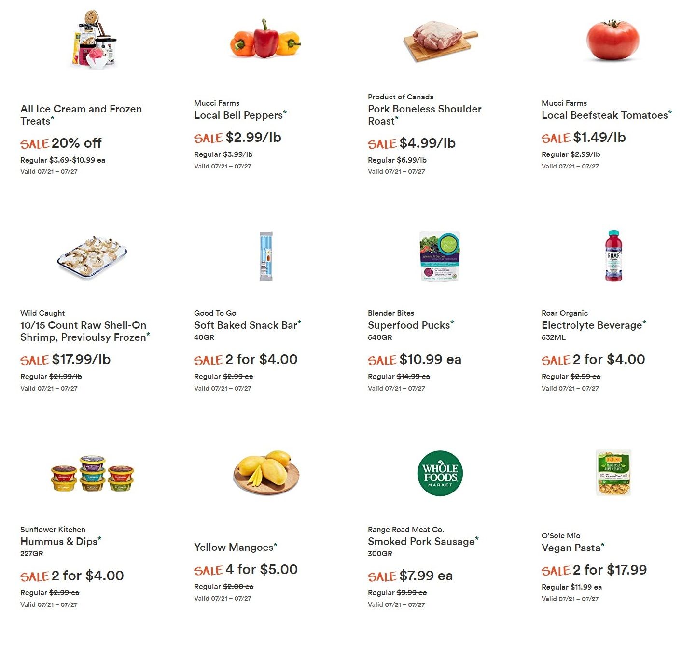Select the pork shoulder roast photo

[x=440, y=41]
